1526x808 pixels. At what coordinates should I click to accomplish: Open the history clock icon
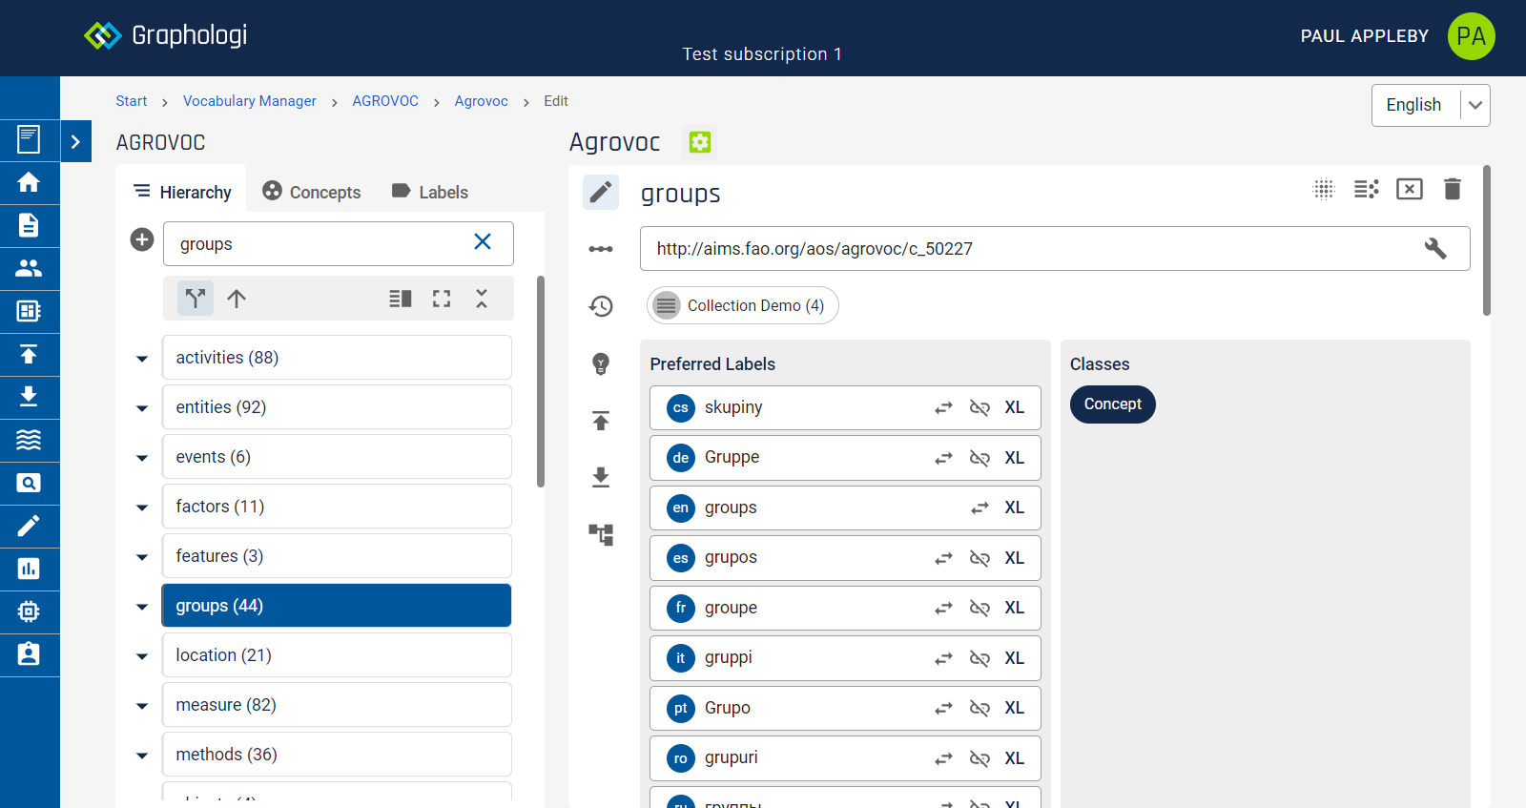coord(601,306)
